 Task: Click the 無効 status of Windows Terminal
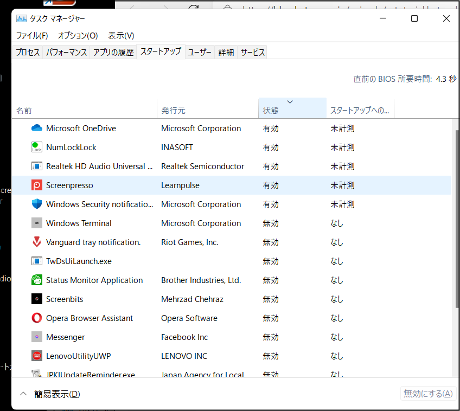click(x=271, y=223)
